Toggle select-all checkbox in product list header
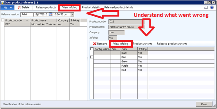217x109 pixels. tap(2, 20)
